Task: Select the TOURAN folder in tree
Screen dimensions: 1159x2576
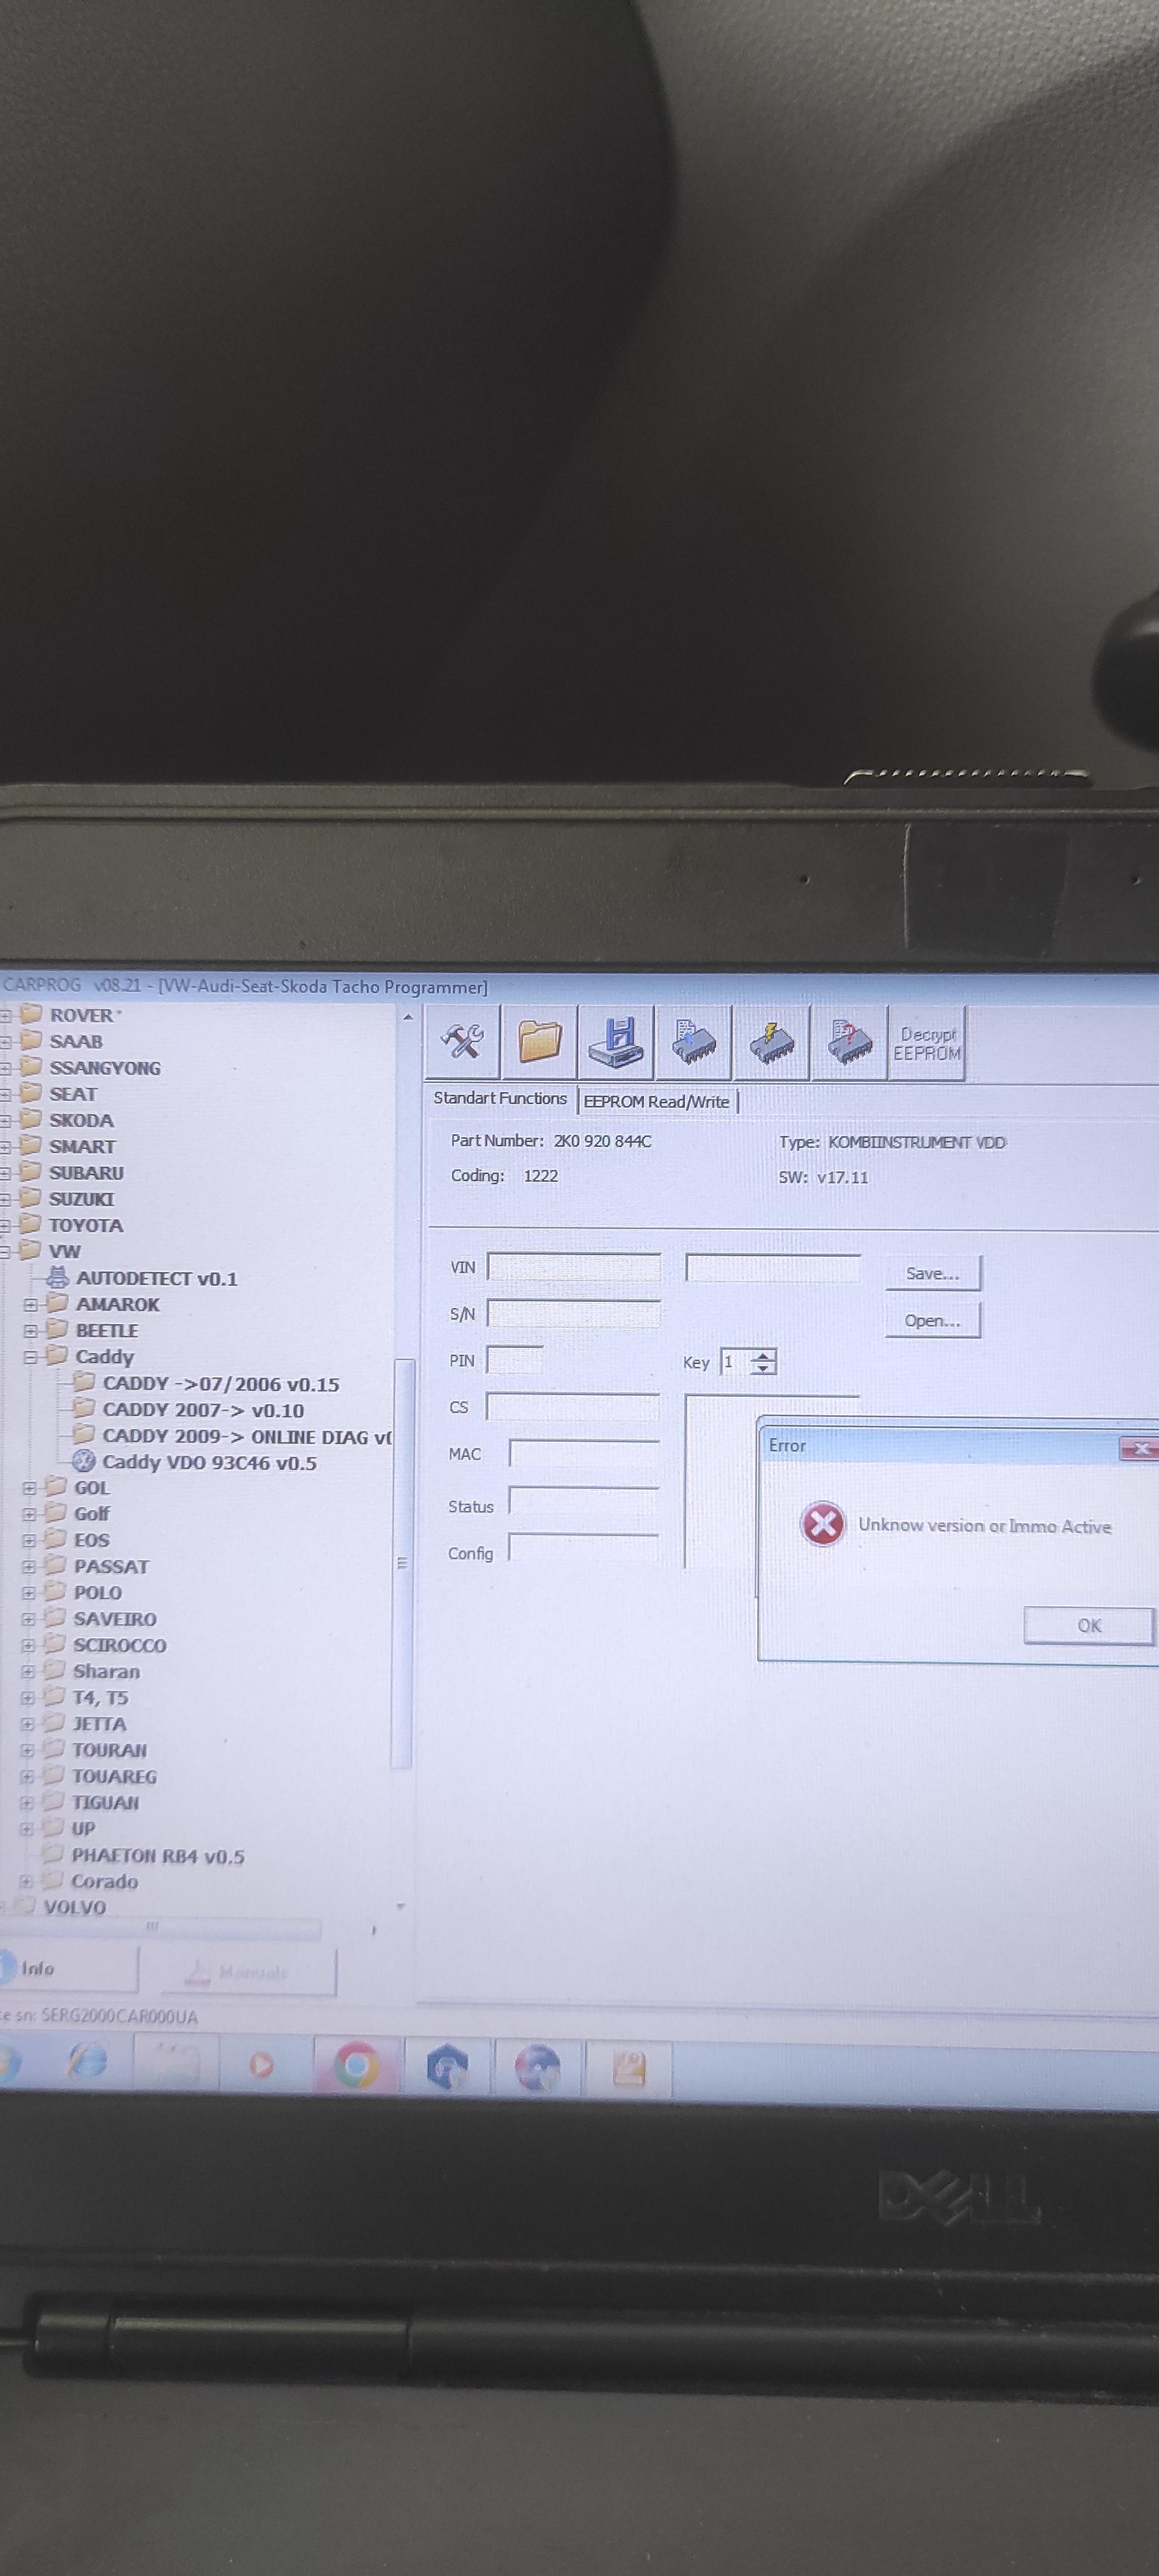Action: point(109,1750)
